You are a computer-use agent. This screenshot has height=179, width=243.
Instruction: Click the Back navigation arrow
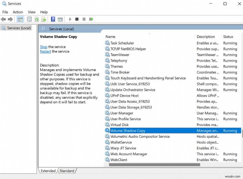tap(3, 19)
